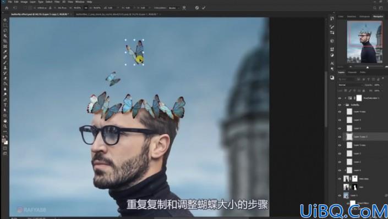Image resolution: width=388 pixels, height=219 pixels.
Task: Hide the selected Layer 3 copy 2
Action: (x=340, y=137)
